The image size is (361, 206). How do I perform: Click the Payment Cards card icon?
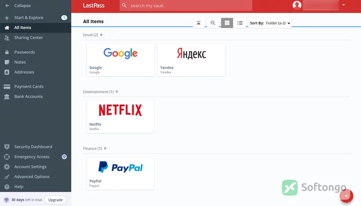pyautogui.click(x=7, y=87)
